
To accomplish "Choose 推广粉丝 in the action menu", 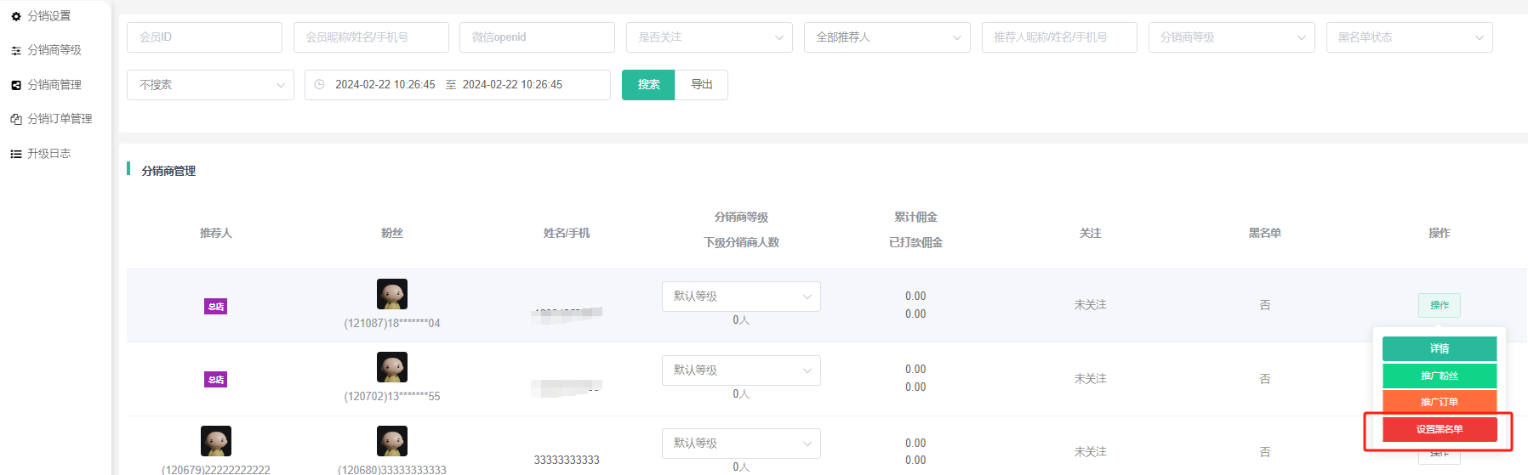I will click(1439, 376).
